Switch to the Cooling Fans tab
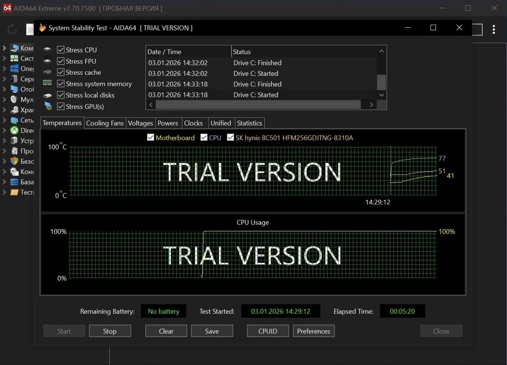 [x=105, y=123]
